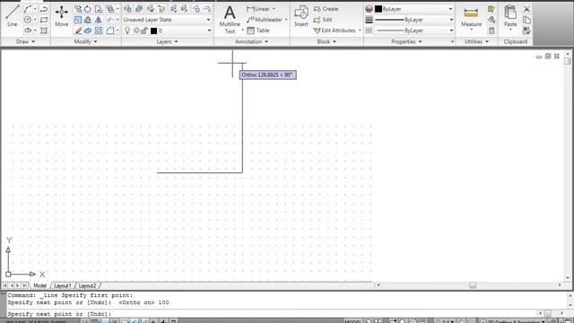Expand the Block panel
Screen dimensions: 574x323
pos(326,42)
